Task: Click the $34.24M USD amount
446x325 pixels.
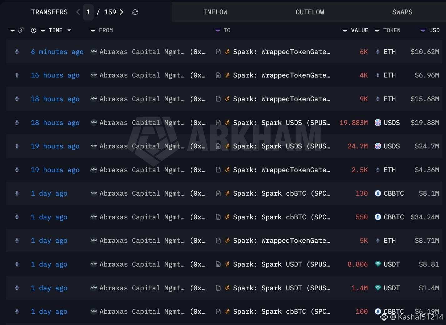Action: 425,217
